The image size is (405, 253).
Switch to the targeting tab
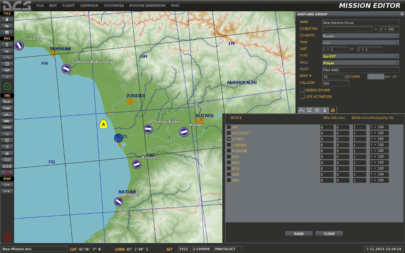tap(309, 110)
